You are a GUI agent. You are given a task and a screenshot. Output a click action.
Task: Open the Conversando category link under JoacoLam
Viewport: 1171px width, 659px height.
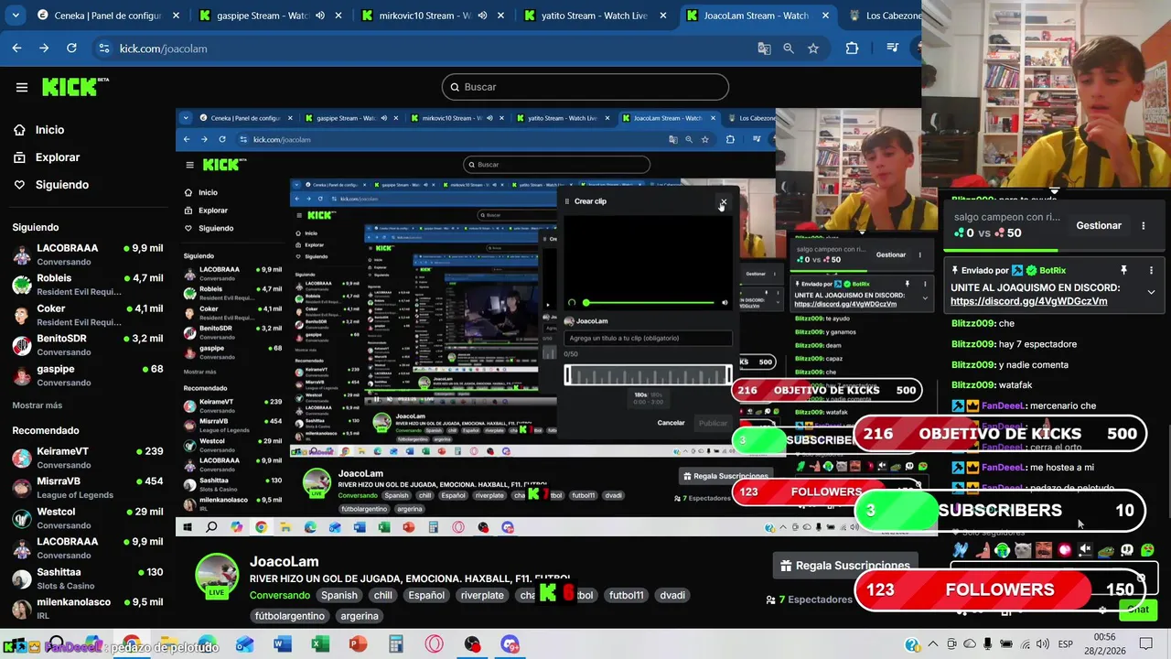(x=280, y=595)
